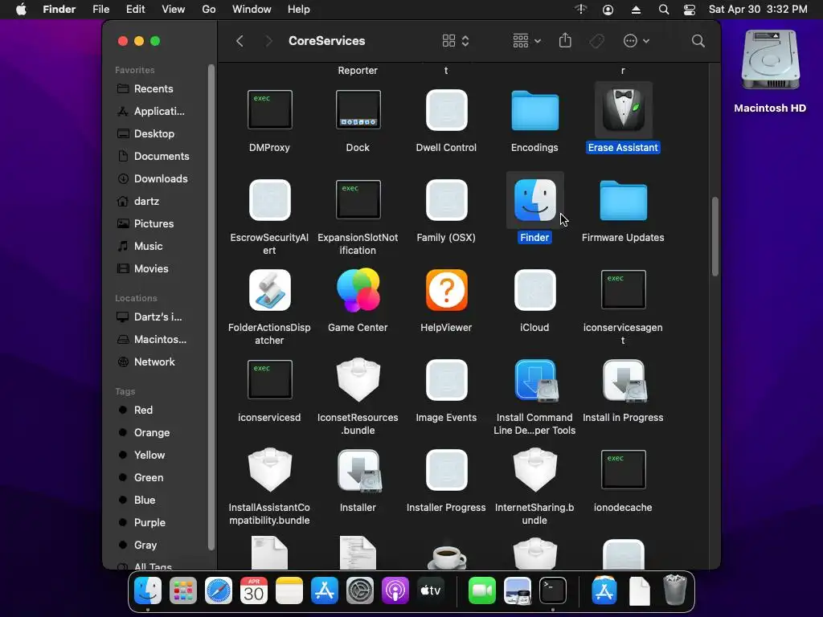Open the Encodings folder icon
The width and height of the screenshot is (823, 617).
pos(534,110)
